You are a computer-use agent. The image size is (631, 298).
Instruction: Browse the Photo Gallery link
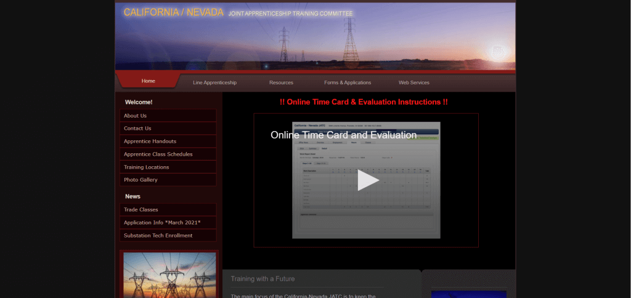point(140,180)
